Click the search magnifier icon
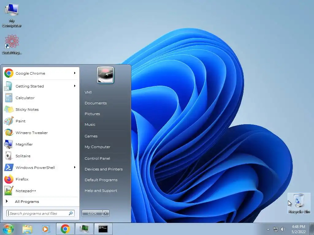This screenshot has height=235, width=314. pos(71,213)
